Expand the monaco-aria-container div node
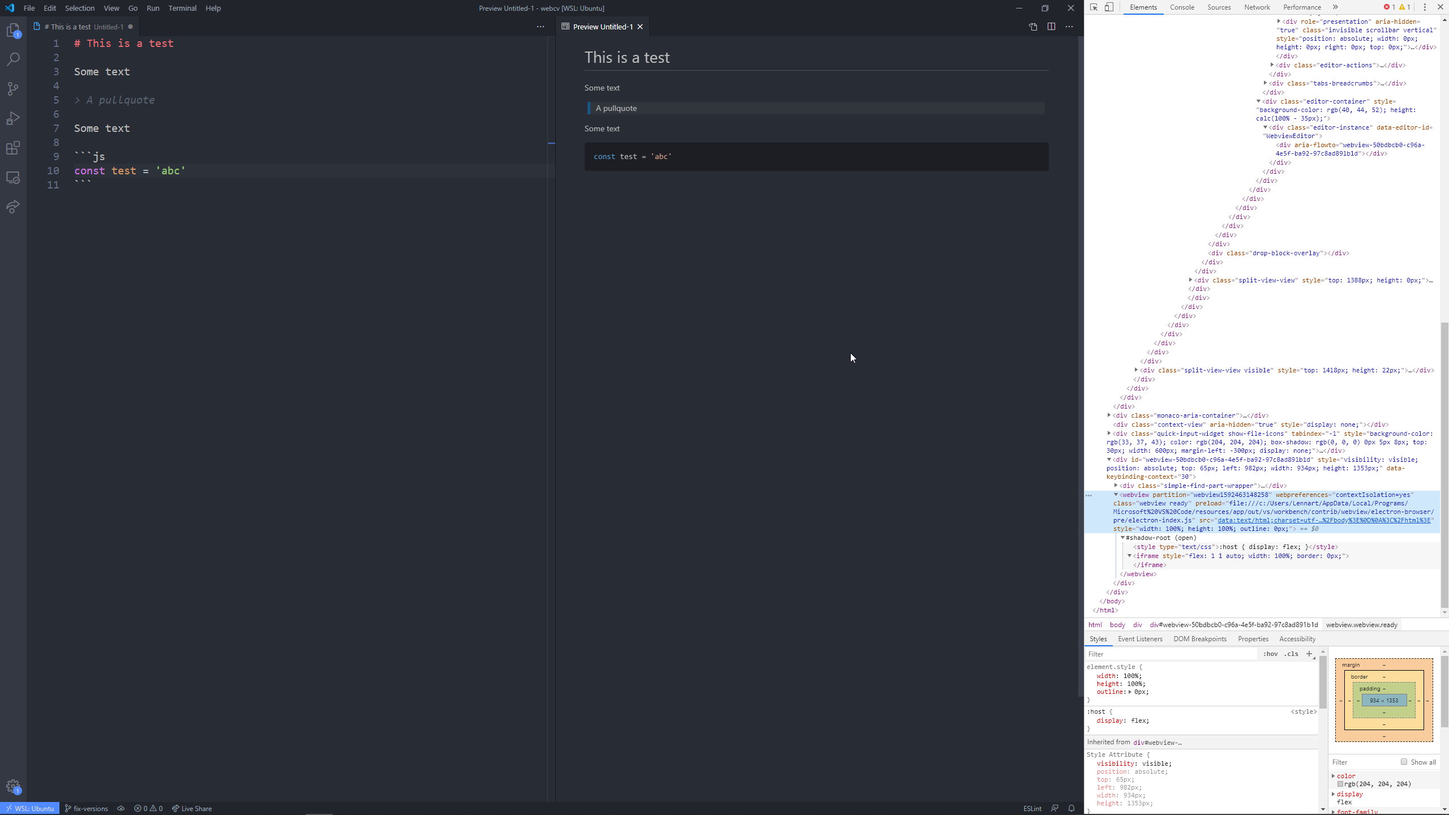The width and height of the screenshot is (1449, 815). (1109, 415)
